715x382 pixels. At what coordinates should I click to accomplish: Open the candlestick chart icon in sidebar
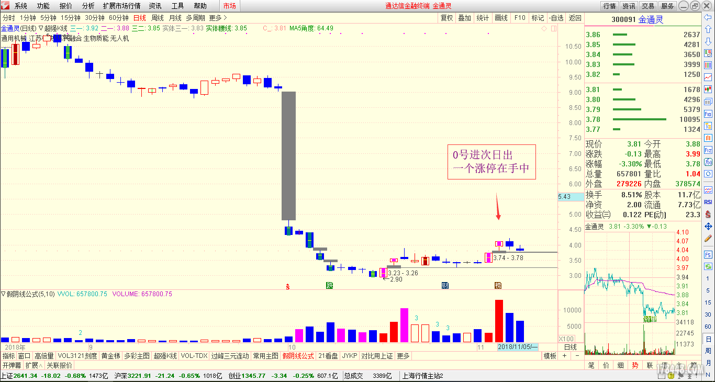[x=709, y=89]
